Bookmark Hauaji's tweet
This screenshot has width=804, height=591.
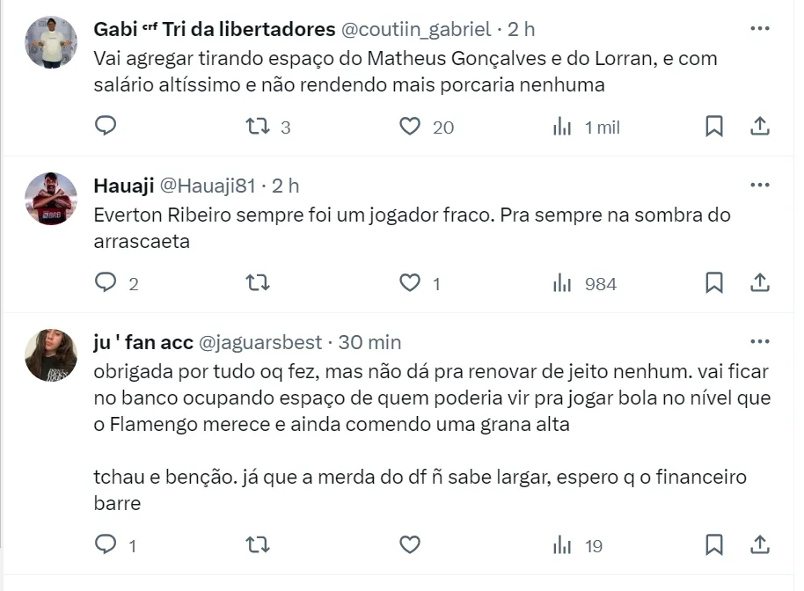714,283
